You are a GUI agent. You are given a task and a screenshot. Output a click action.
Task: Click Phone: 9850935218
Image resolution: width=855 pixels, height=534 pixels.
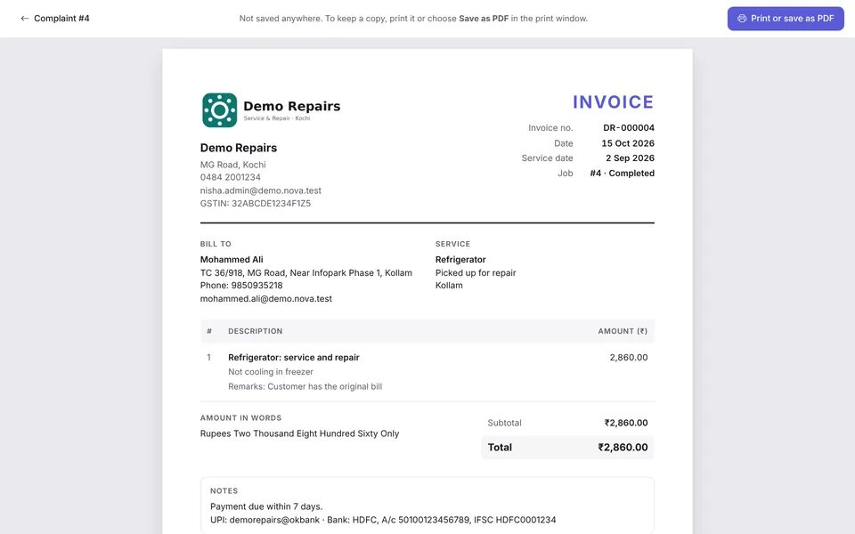click(x=241, y=286)
